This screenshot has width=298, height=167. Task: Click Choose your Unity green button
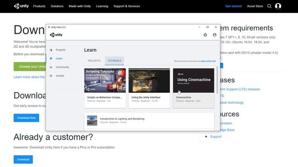tap(30, 67)
